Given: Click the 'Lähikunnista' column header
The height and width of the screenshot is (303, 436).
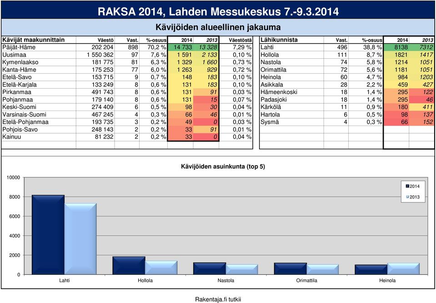Looking at the screenshot, I should (x=279, y=40).
